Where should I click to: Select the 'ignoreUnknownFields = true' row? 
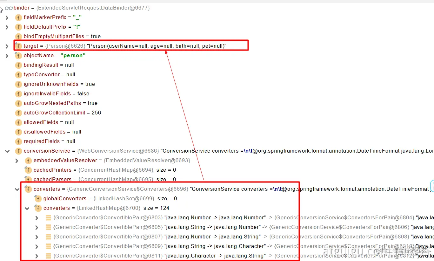click(59, 84)
